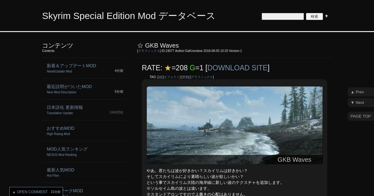Select the グラフィックス tag in the TAG row
The height and width of the screenshot is (196, 374).
point(202,77)
